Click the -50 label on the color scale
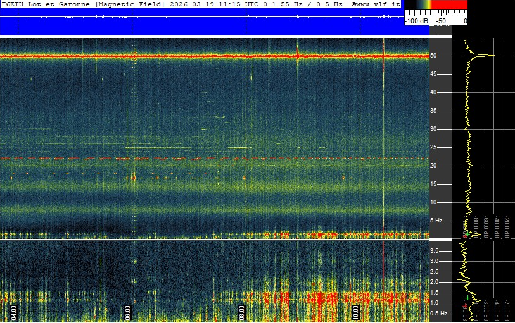Screen dimensions: 515x323 point(441,21)
